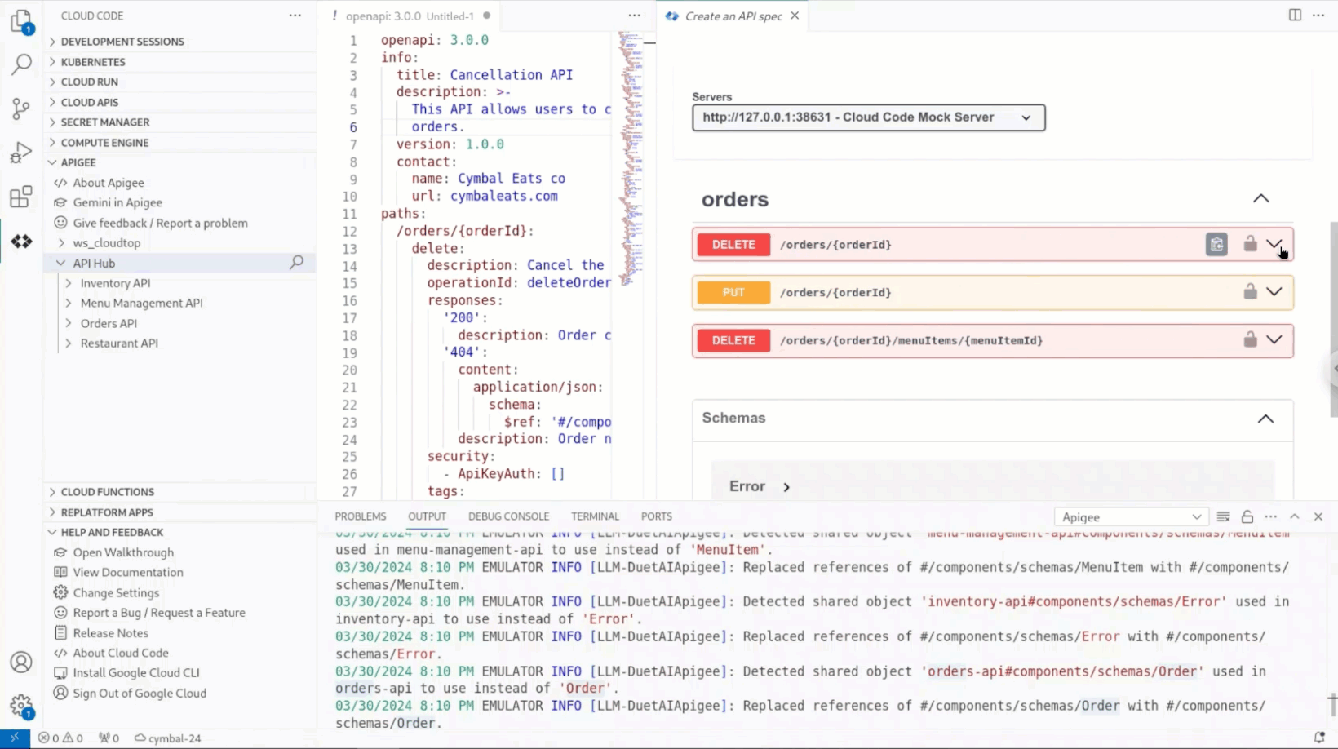Viewport: 1338px width, 749px height.
Task: Open About Apigee link
Action: [109, 183]
